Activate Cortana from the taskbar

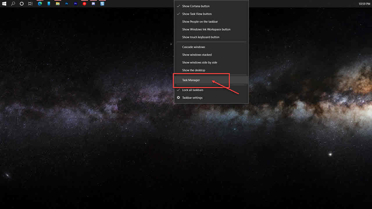tap(22, 3)
